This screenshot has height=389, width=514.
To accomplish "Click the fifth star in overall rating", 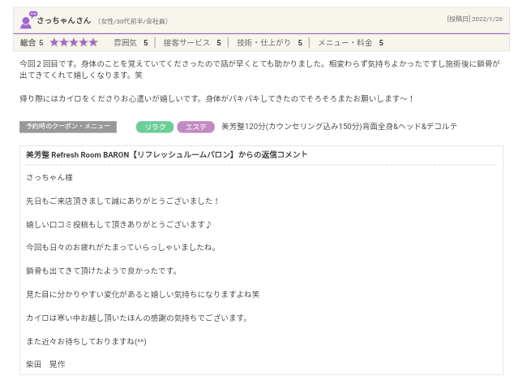I will 93,42.
